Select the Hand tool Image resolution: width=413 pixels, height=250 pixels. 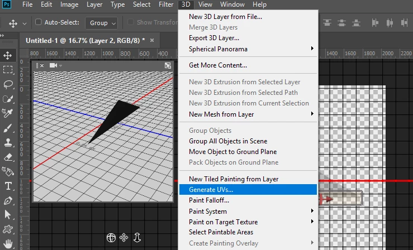click(8, 244)
